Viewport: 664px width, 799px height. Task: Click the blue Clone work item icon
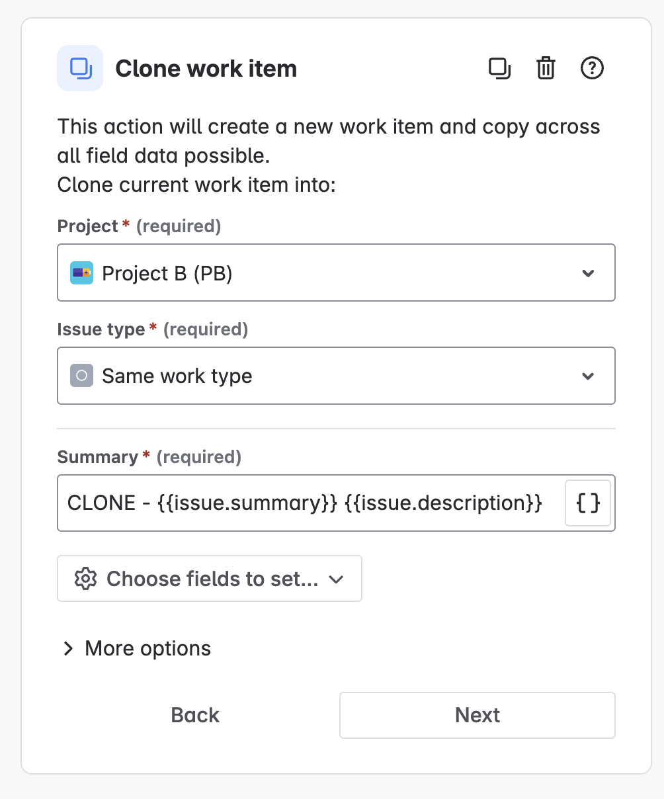(80, 68)
